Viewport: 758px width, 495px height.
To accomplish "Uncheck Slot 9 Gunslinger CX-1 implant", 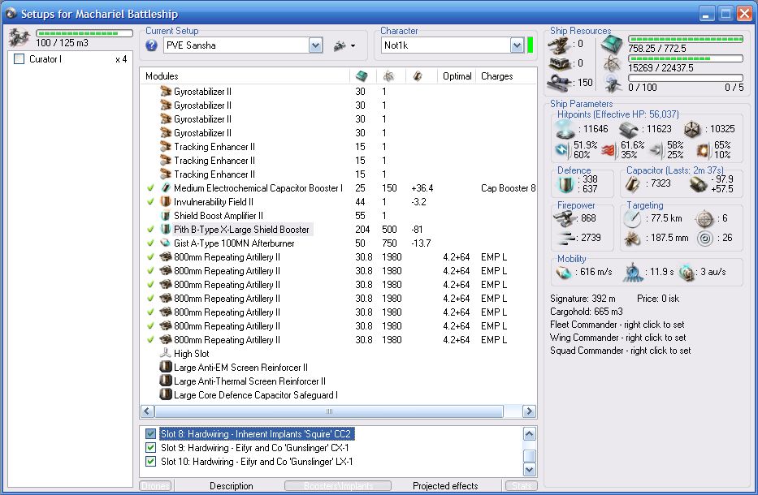I will [150, 448].
